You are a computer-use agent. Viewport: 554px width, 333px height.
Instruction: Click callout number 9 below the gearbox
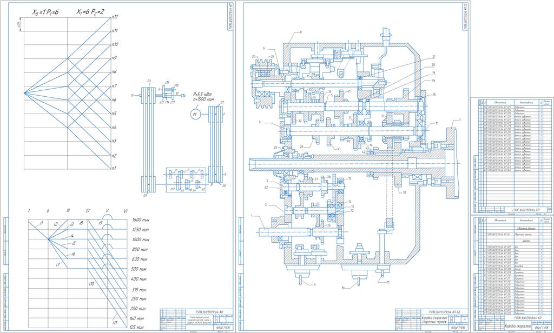pyautogui.click(x=314, y=284)
